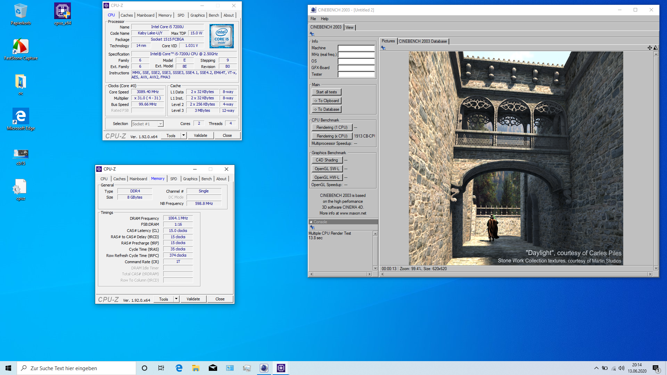The width and height of the screenshot is (667, 375).
Task: Open the network Wi-Fi tray icon
Action: coord(614,368)
